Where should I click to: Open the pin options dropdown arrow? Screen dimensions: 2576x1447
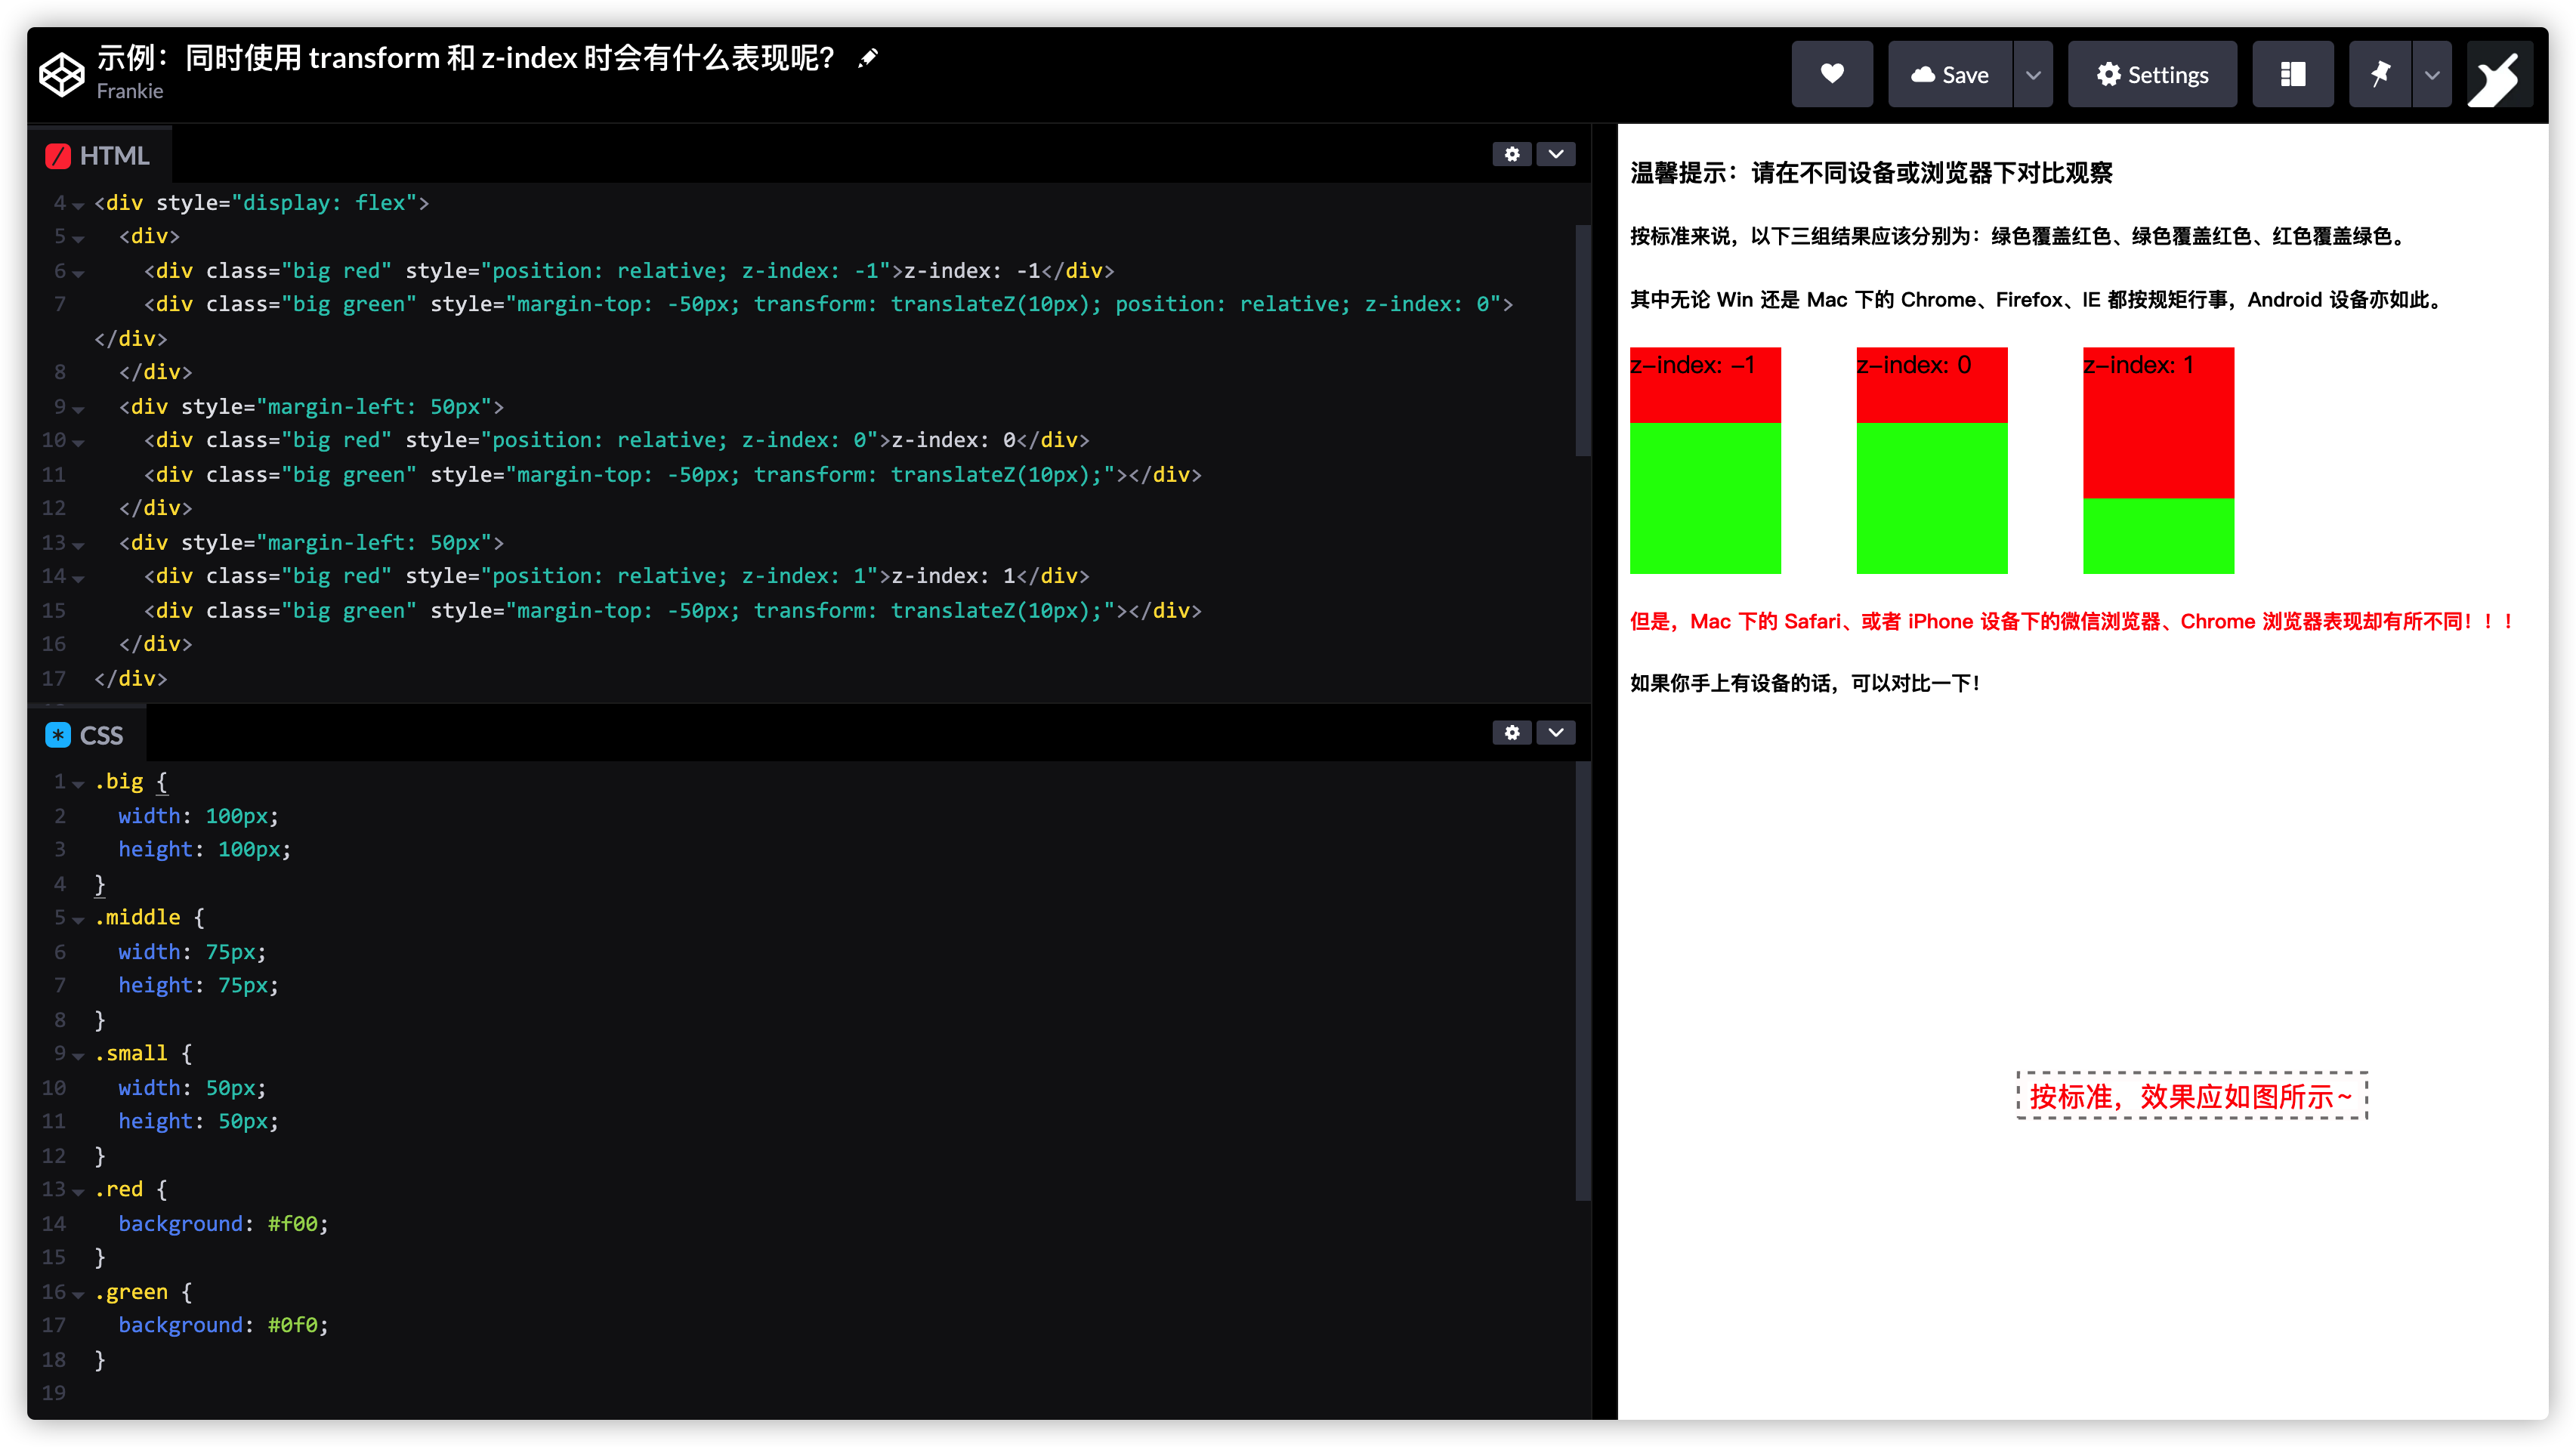[x=2432, y=74]
